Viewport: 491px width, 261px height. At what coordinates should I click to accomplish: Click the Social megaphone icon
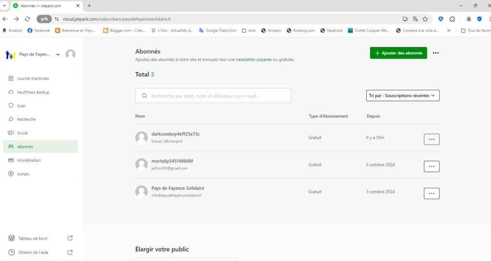[x=11, y=133]
